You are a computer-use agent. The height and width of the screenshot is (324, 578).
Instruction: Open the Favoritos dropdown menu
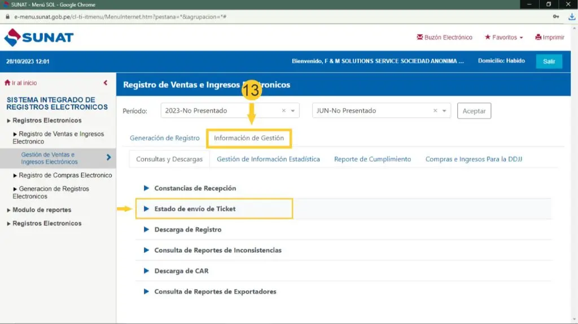point(503,38)
